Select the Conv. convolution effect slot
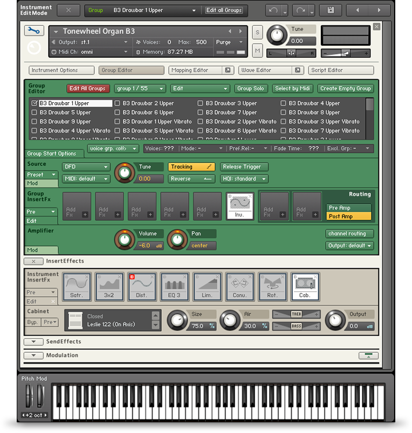This screenshot has width=412, height=433. coord(240,287)
